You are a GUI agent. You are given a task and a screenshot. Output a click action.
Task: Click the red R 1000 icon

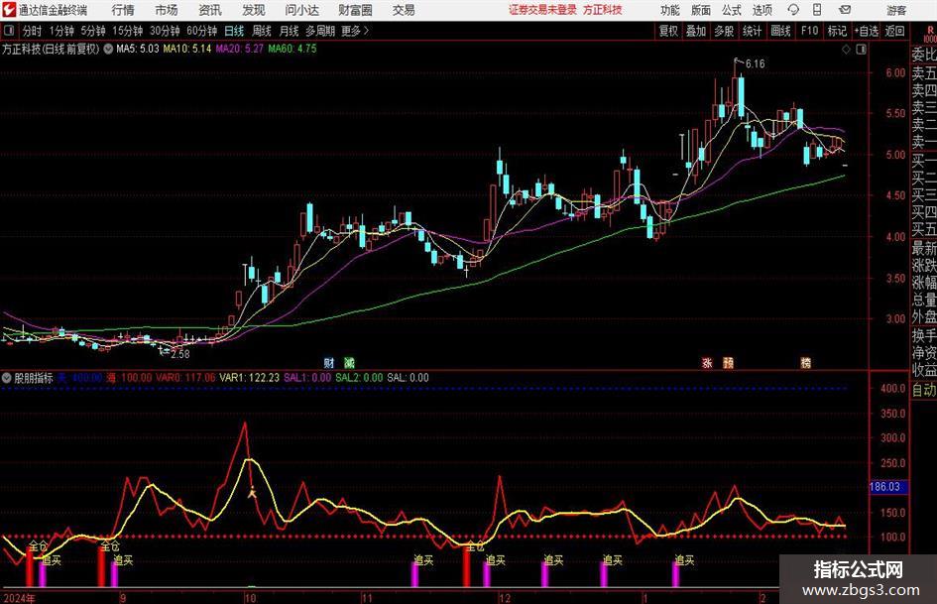(930, 34)
